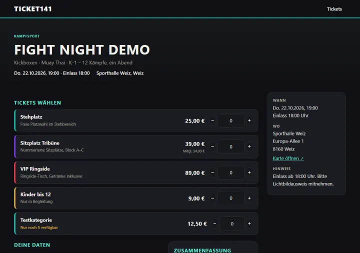Decrease Stehplatz ticket quantity with minus
Screen dimensions: 360x253
pyautogui.click(x=212, y=120)
